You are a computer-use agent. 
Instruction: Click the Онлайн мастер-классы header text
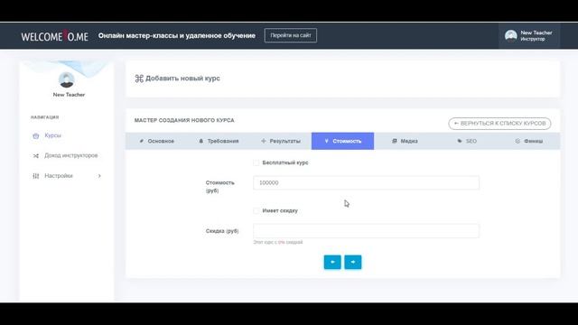coord(177,36)
